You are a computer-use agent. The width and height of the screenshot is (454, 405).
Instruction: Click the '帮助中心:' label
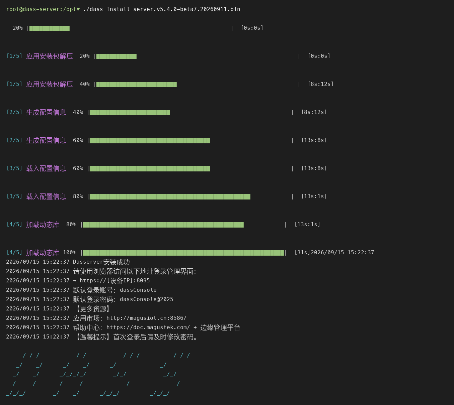[x=88, y=327]
